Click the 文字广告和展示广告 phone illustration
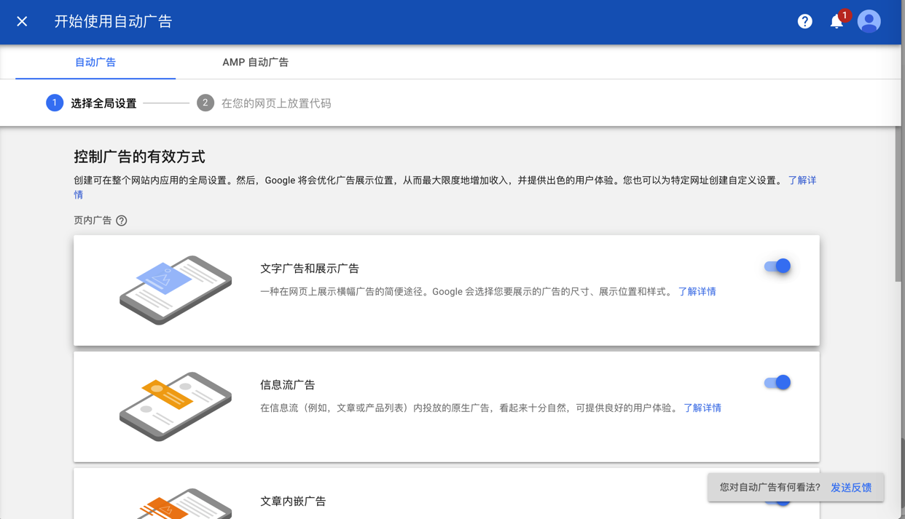This screenshot has width=905, height=519. (176, 290)
